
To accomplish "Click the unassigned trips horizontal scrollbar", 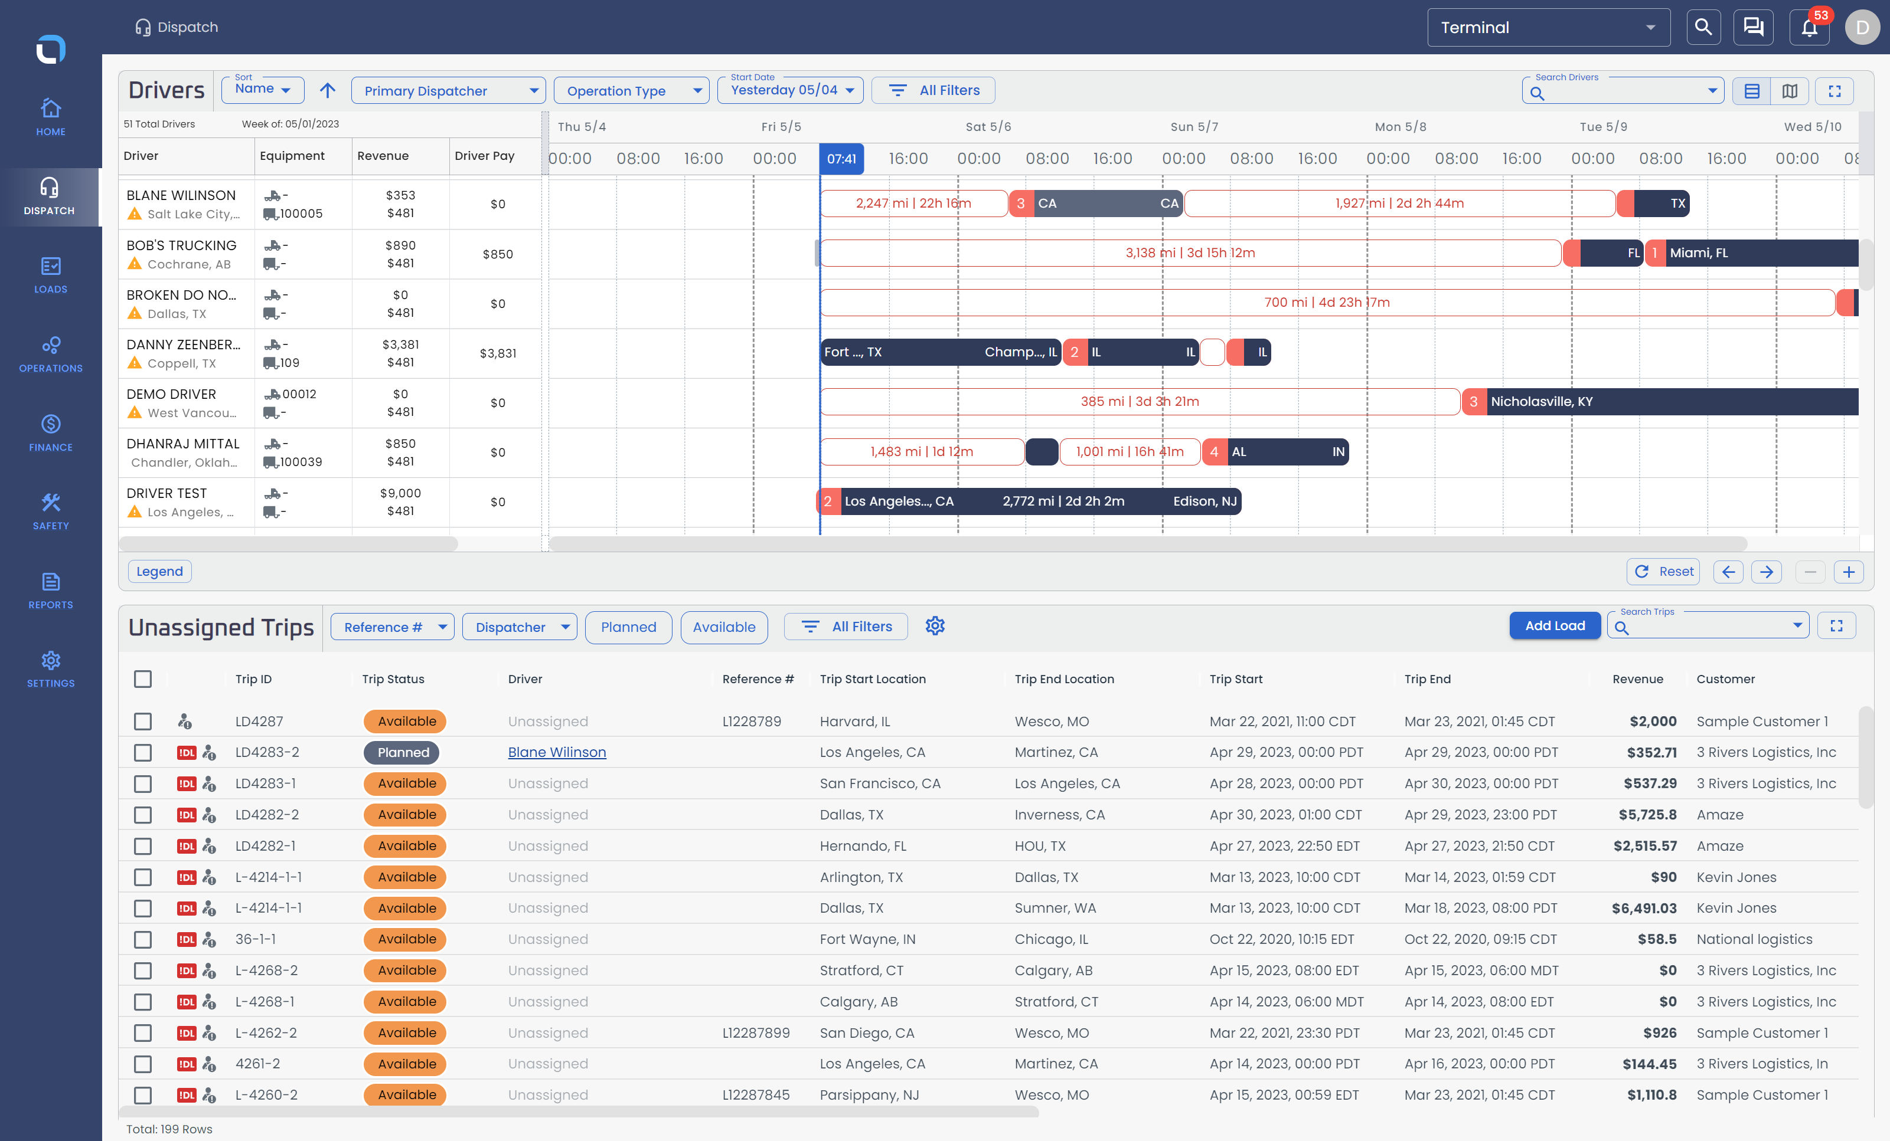I will [x=579, y=1112].
